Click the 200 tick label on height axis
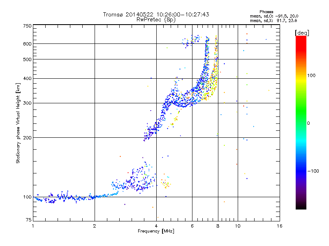Screen dimensions: 329x246 27,138
